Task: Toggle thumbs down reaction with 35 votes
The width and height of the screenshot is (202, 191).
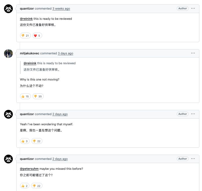Action: 38,97
